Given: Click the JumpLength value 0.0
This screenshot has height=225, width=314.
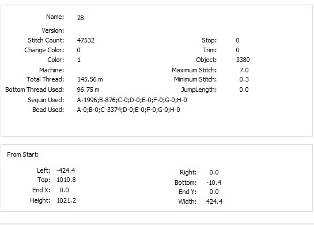Looking at the screenshot, I should [244, 90].
